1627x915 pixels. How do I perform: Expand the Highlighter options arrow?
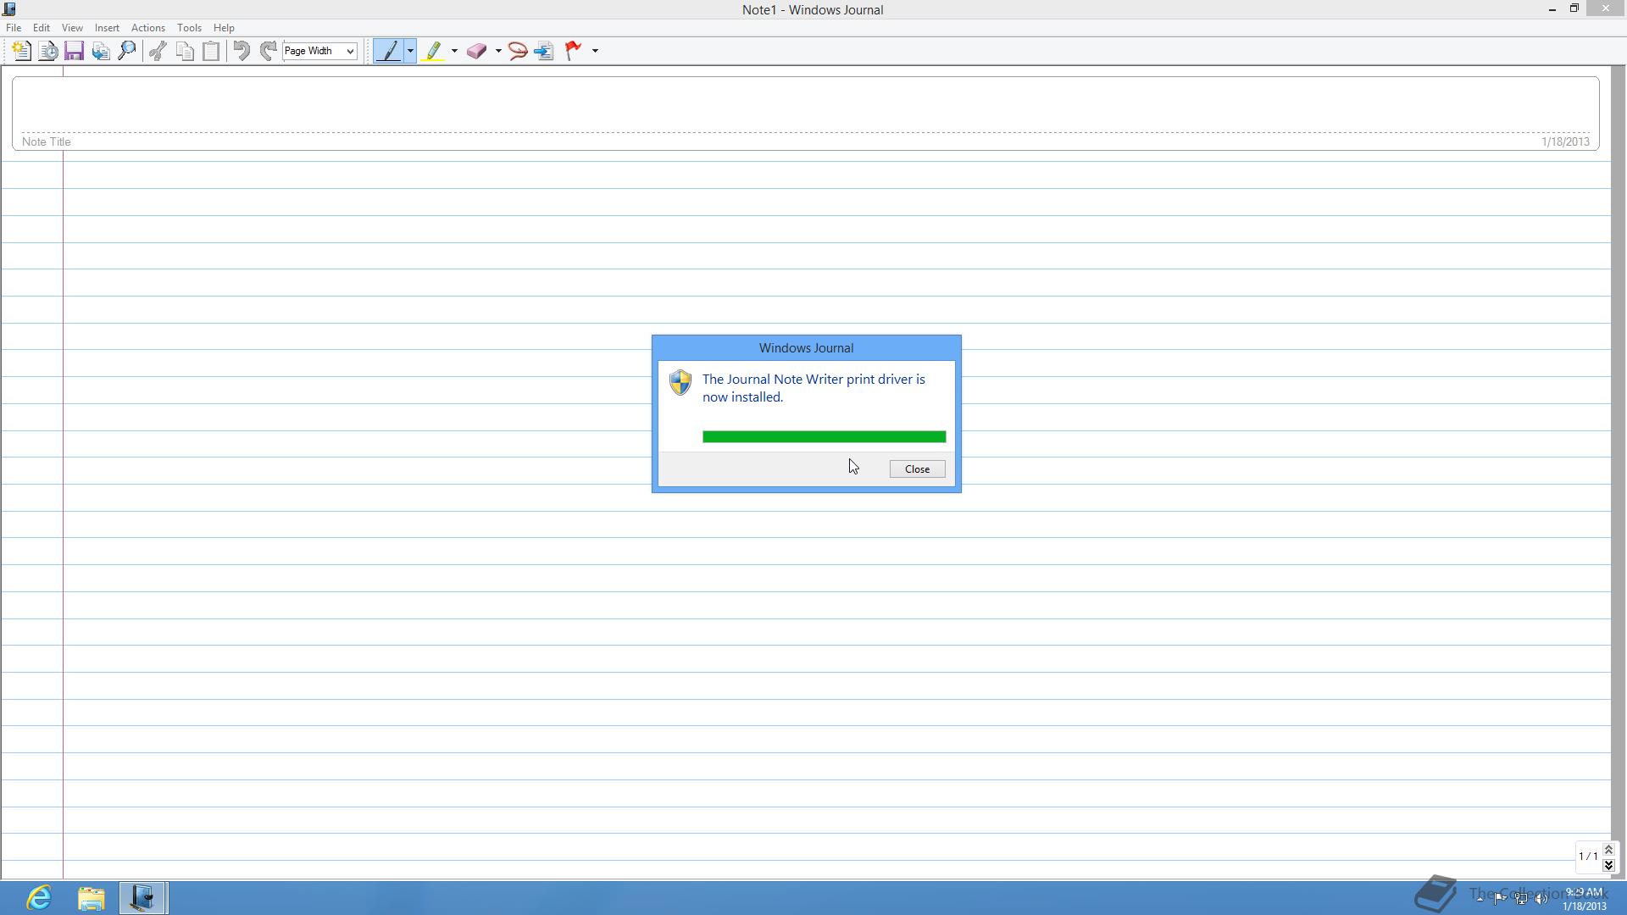[x=454, y=51]
